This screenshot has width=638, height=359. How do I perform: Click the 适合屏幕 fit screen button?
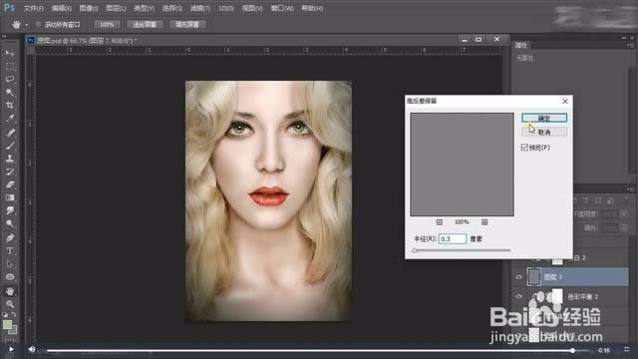coord(145,25)
